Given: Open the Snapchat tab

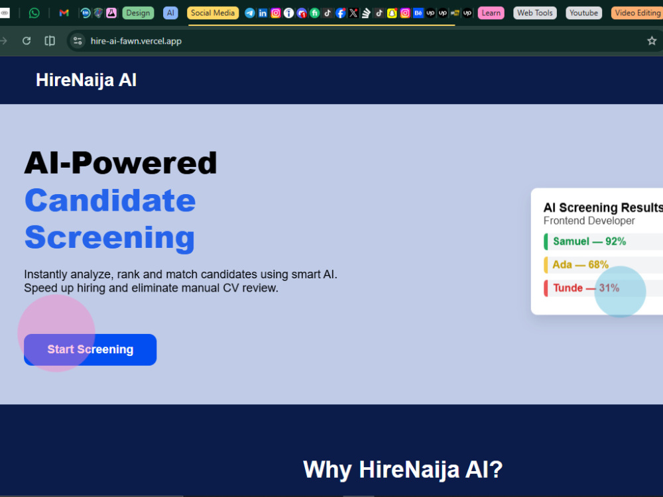Looking at the screenshot, I should (x=392, y=13).
